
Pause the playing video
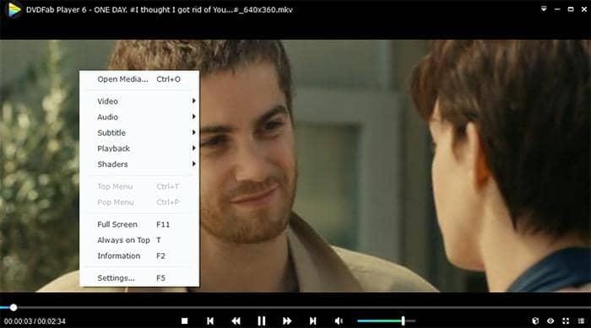(x=262, y=321)
